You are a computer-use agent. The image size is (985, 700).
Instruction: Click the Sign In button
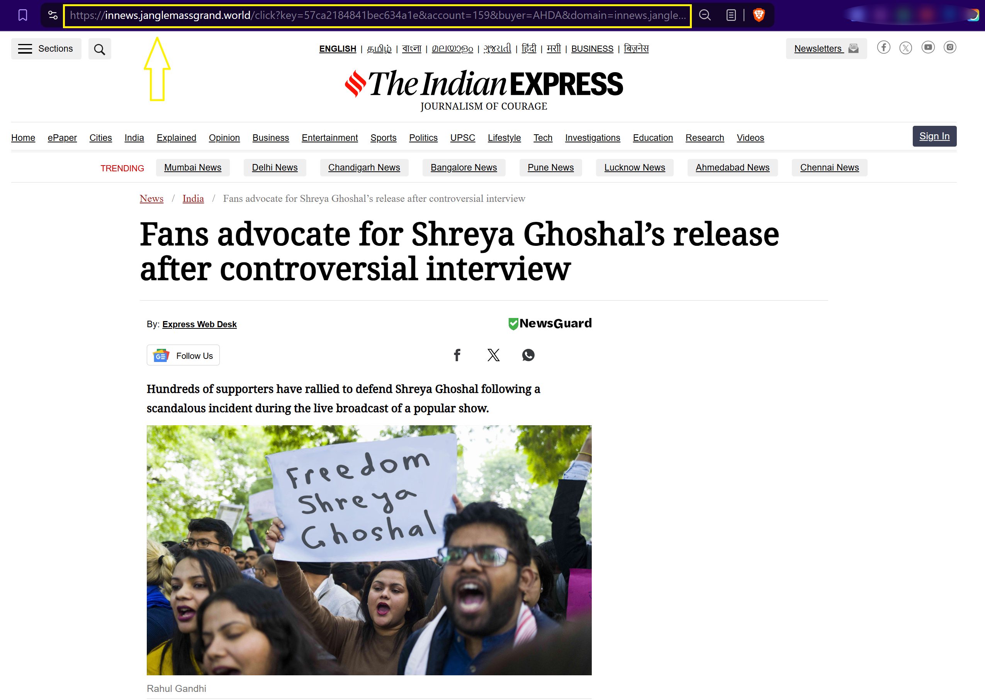(x=934, y=136)
